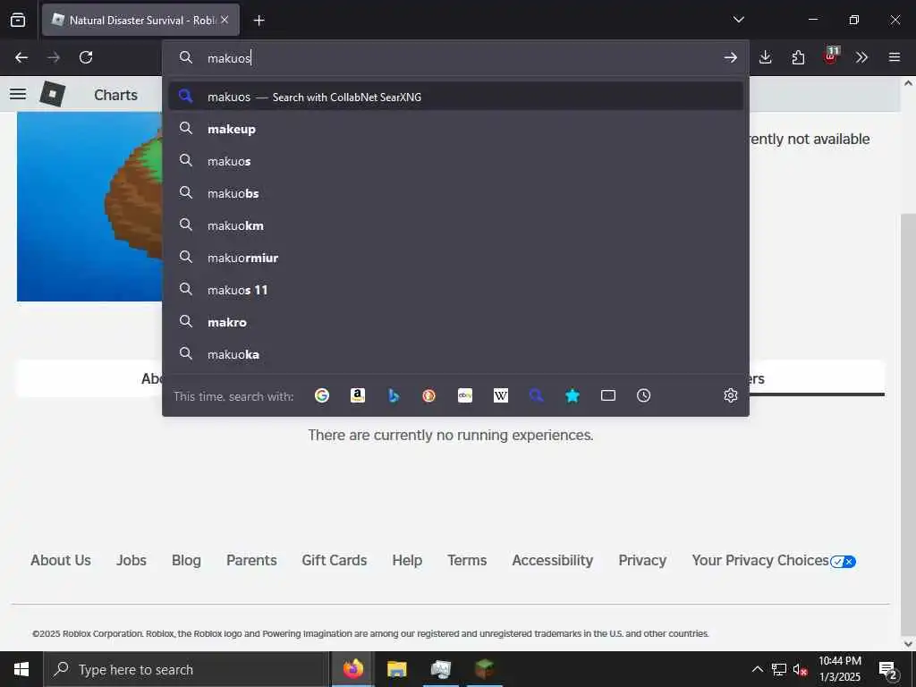Search this time with Amazon
916x687 pixels.
358,395
